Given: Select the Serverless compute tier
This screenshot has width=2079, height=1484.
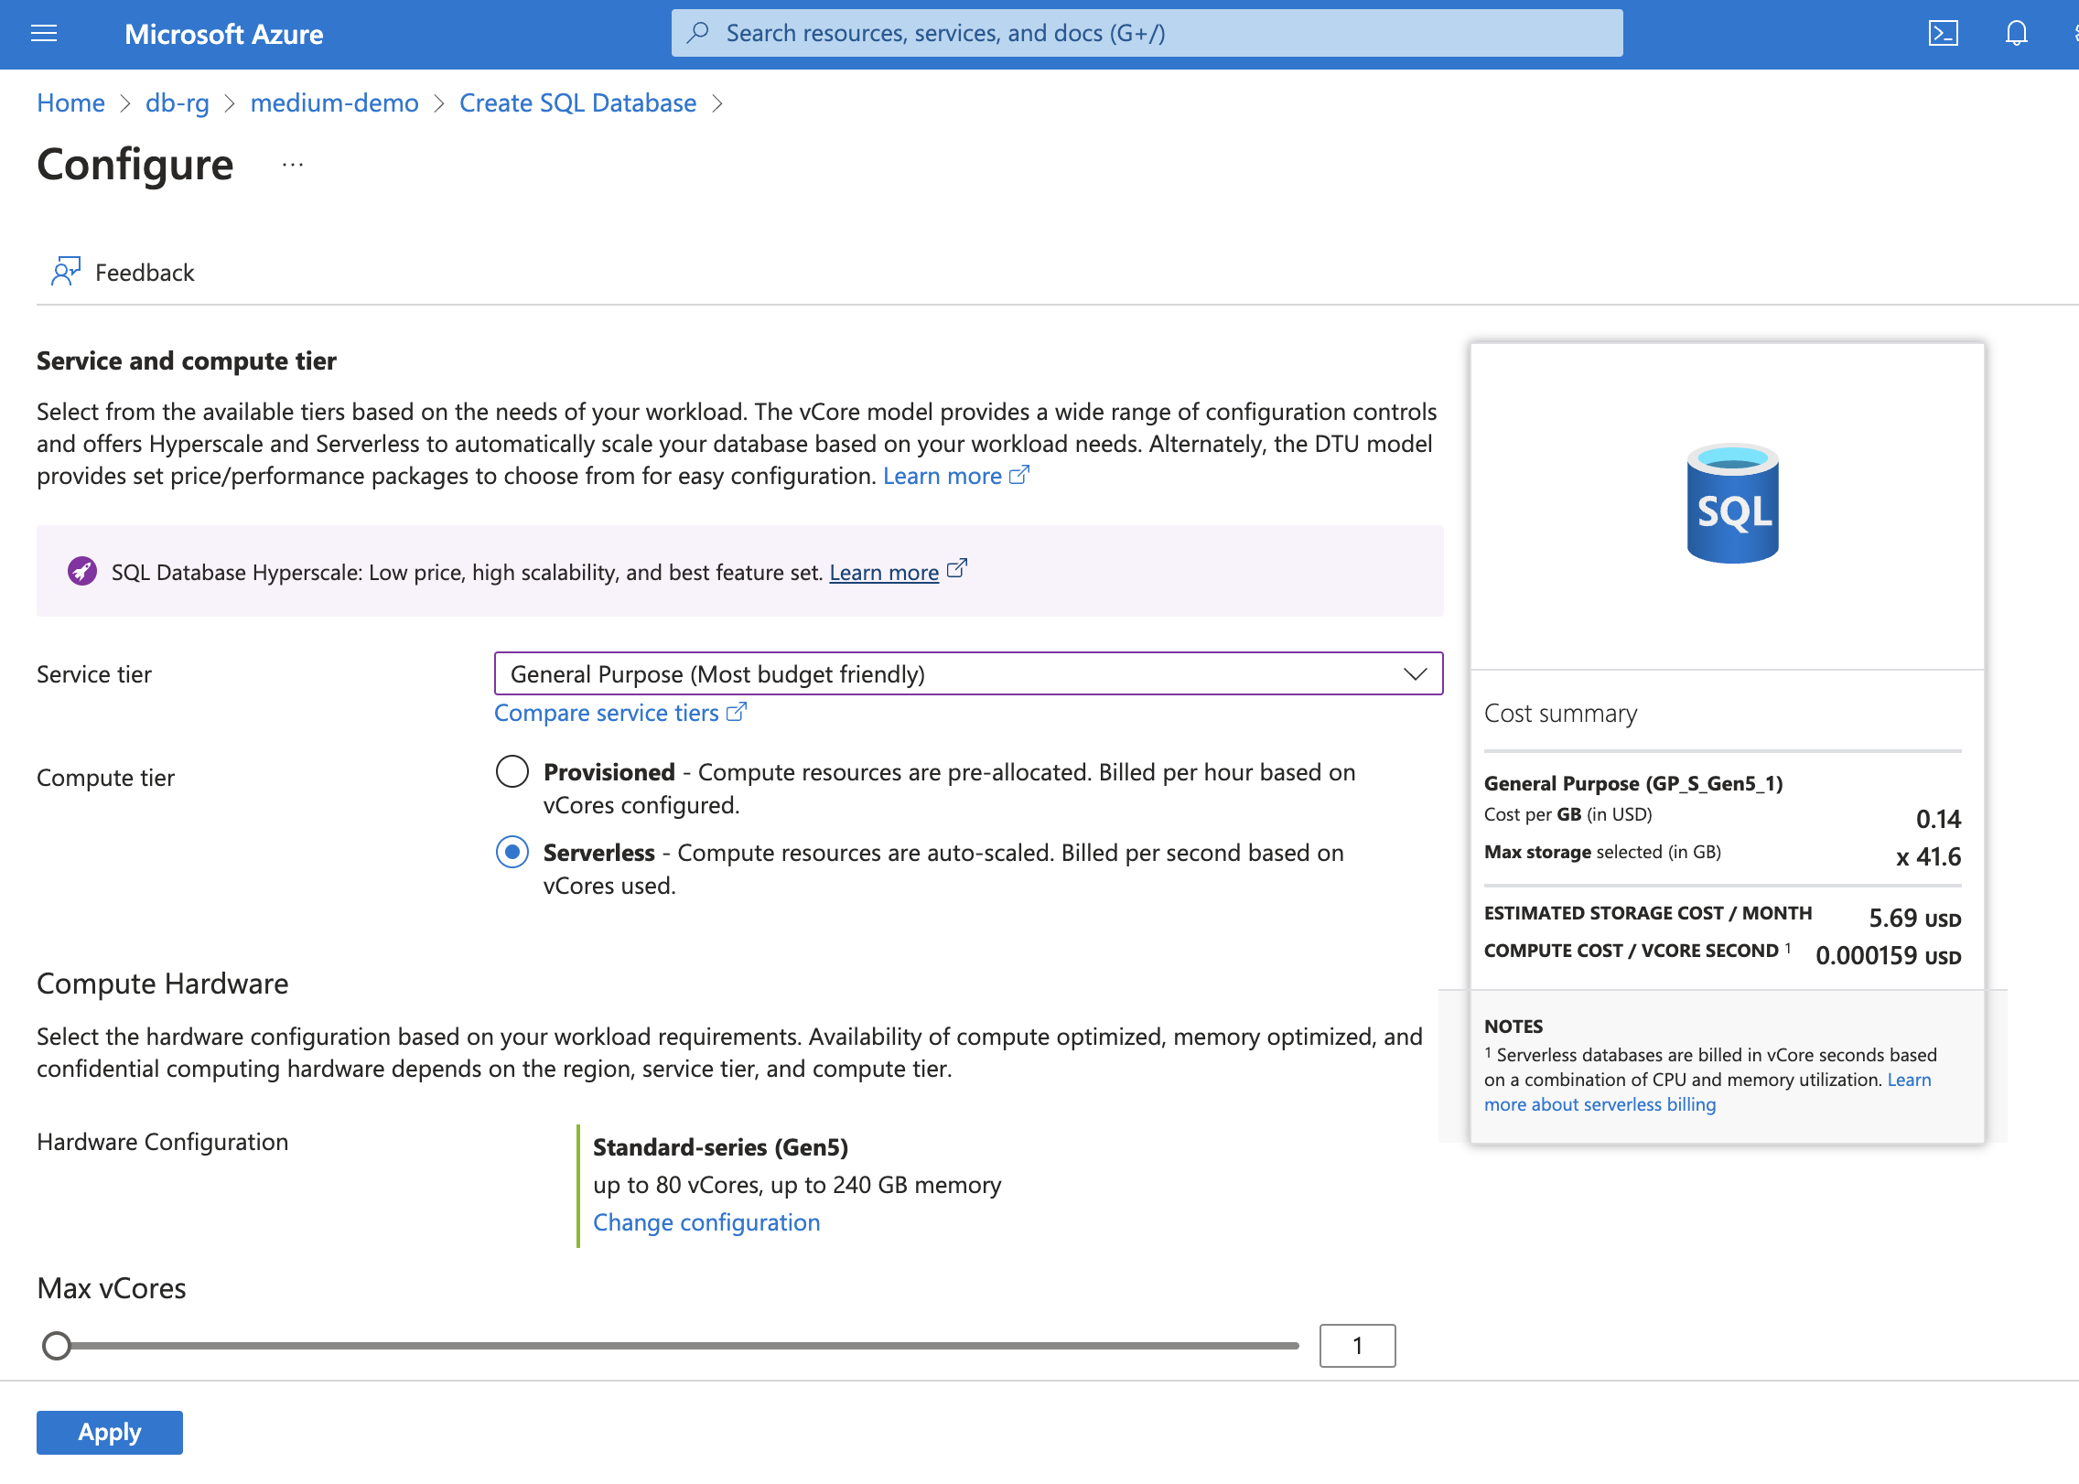Looking at the screenshot, I should (x=512, y=852).
